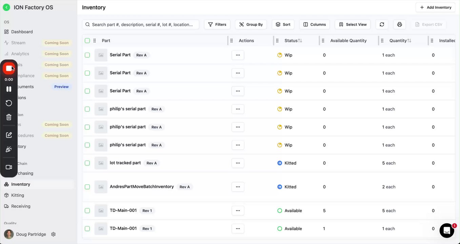The height and width of the screenshot is (244, 460).
Task: Open the Columns chooser
Action: pyautogui.click(x=314, y=24)
